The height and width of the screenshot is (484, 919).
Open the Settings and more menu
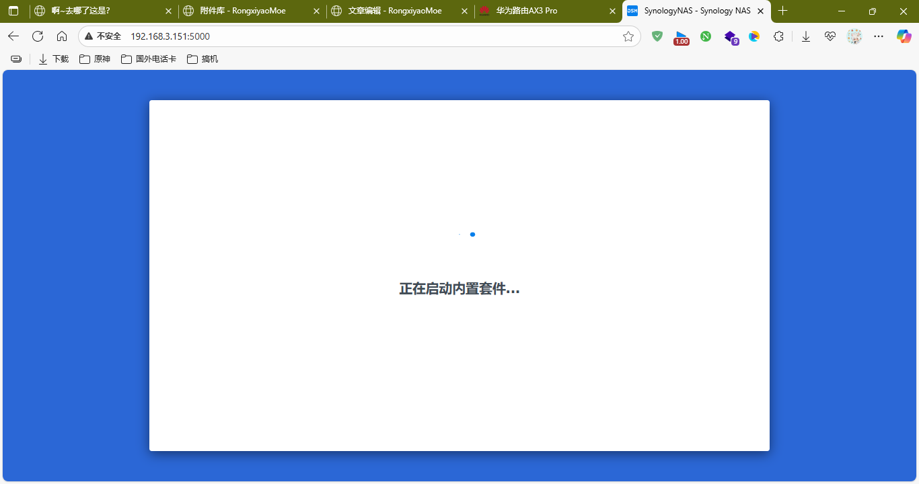pos(879,36)
